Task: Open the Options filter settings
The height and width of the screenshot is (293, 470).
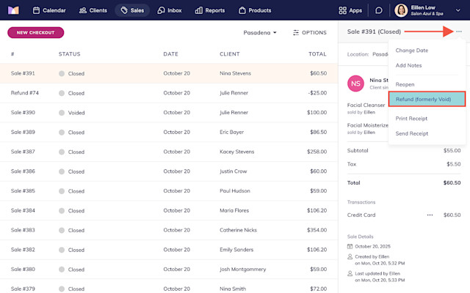Action: [x=310, y=32]
